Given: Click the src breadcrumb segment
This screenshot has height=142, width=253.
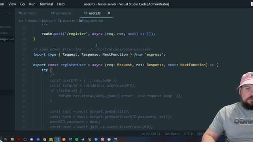Looking at the screenshot, I should pos(21,21).
